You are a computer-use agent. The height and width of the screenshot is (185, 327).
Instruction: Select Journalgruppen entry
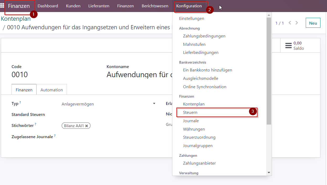[198, 146]
